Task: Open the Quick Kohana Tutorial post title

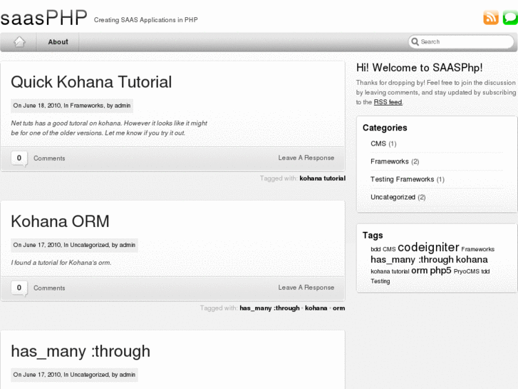Action: pos(91,82)
